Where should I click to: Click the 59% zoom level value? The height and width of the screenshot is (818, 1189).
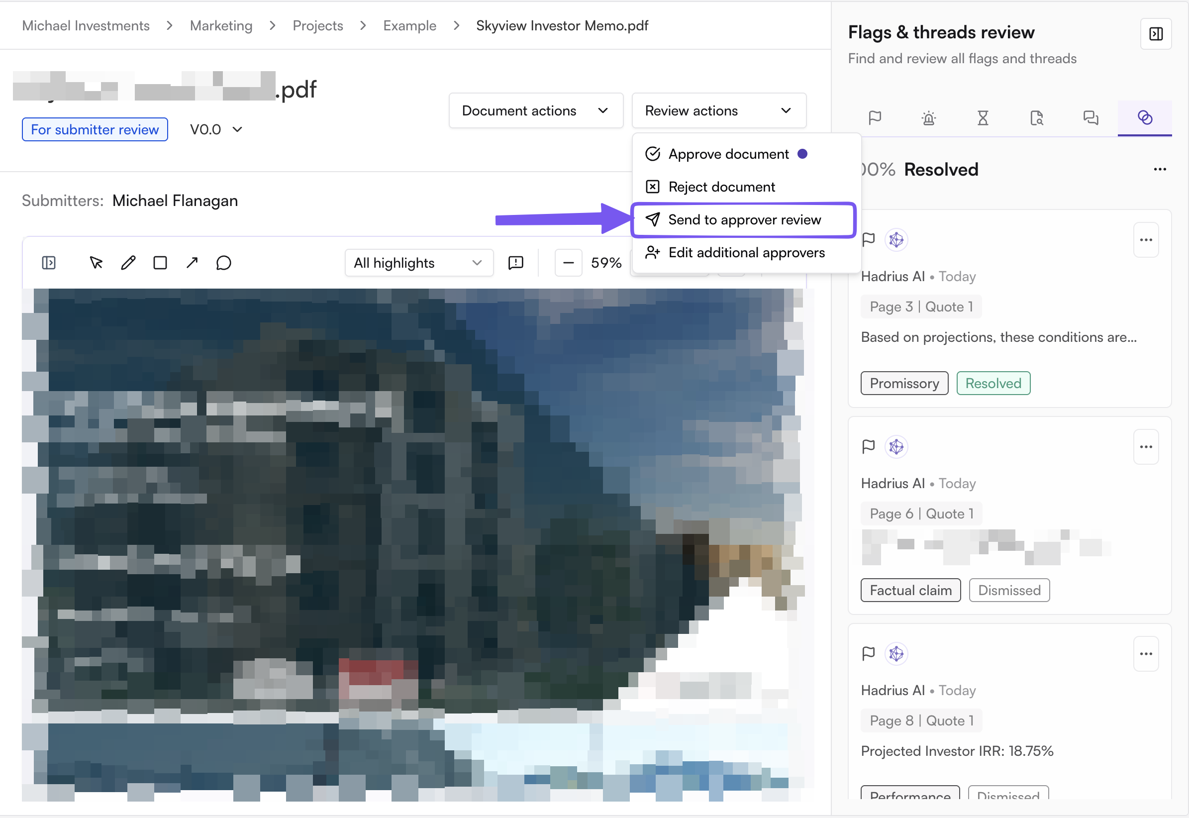[x=606, y=263]
